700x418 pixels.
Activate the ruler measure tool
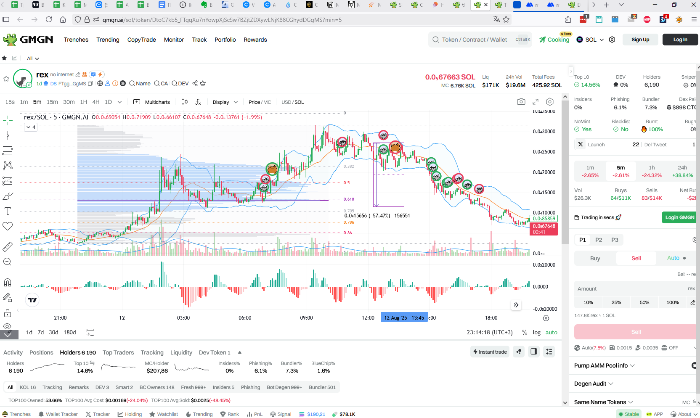[8, 247]
